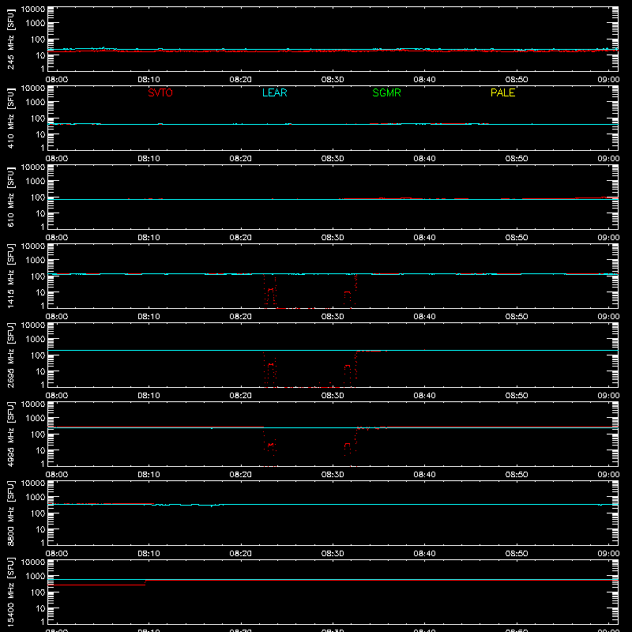Click the 08:10 tick under the 410 MHz plot
632x632 pixels.
(x=149, y=159)
